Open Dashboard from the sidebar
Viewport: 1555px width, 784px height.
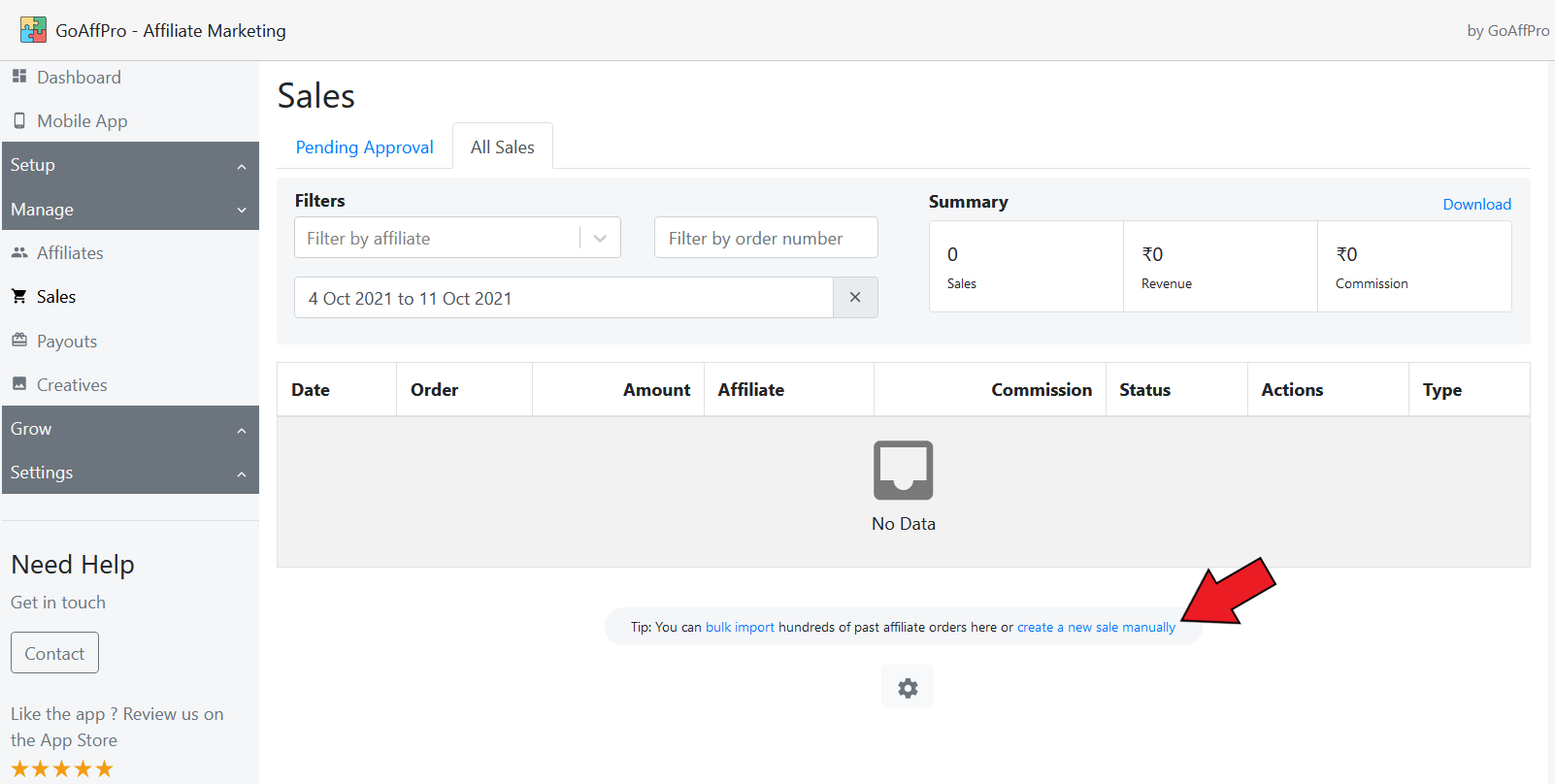pyautogui.click(x=78, y=78)
